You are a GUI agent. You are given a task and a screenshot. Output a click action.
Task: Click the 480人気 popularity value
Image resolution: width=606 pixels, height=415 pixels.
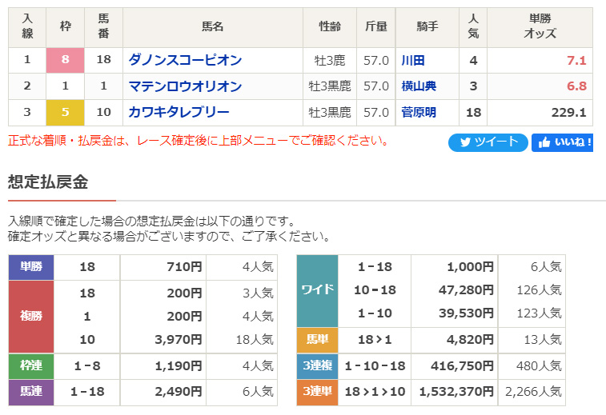click(x=539, y=365)
